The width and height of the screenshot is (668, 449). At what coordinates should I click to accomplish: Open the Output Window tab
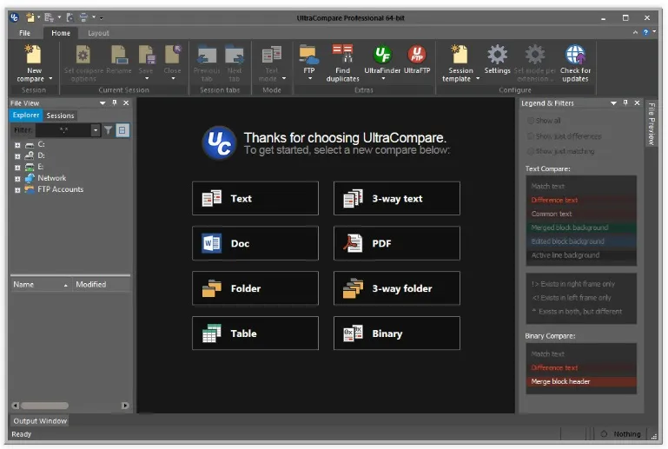pos(40,421)
